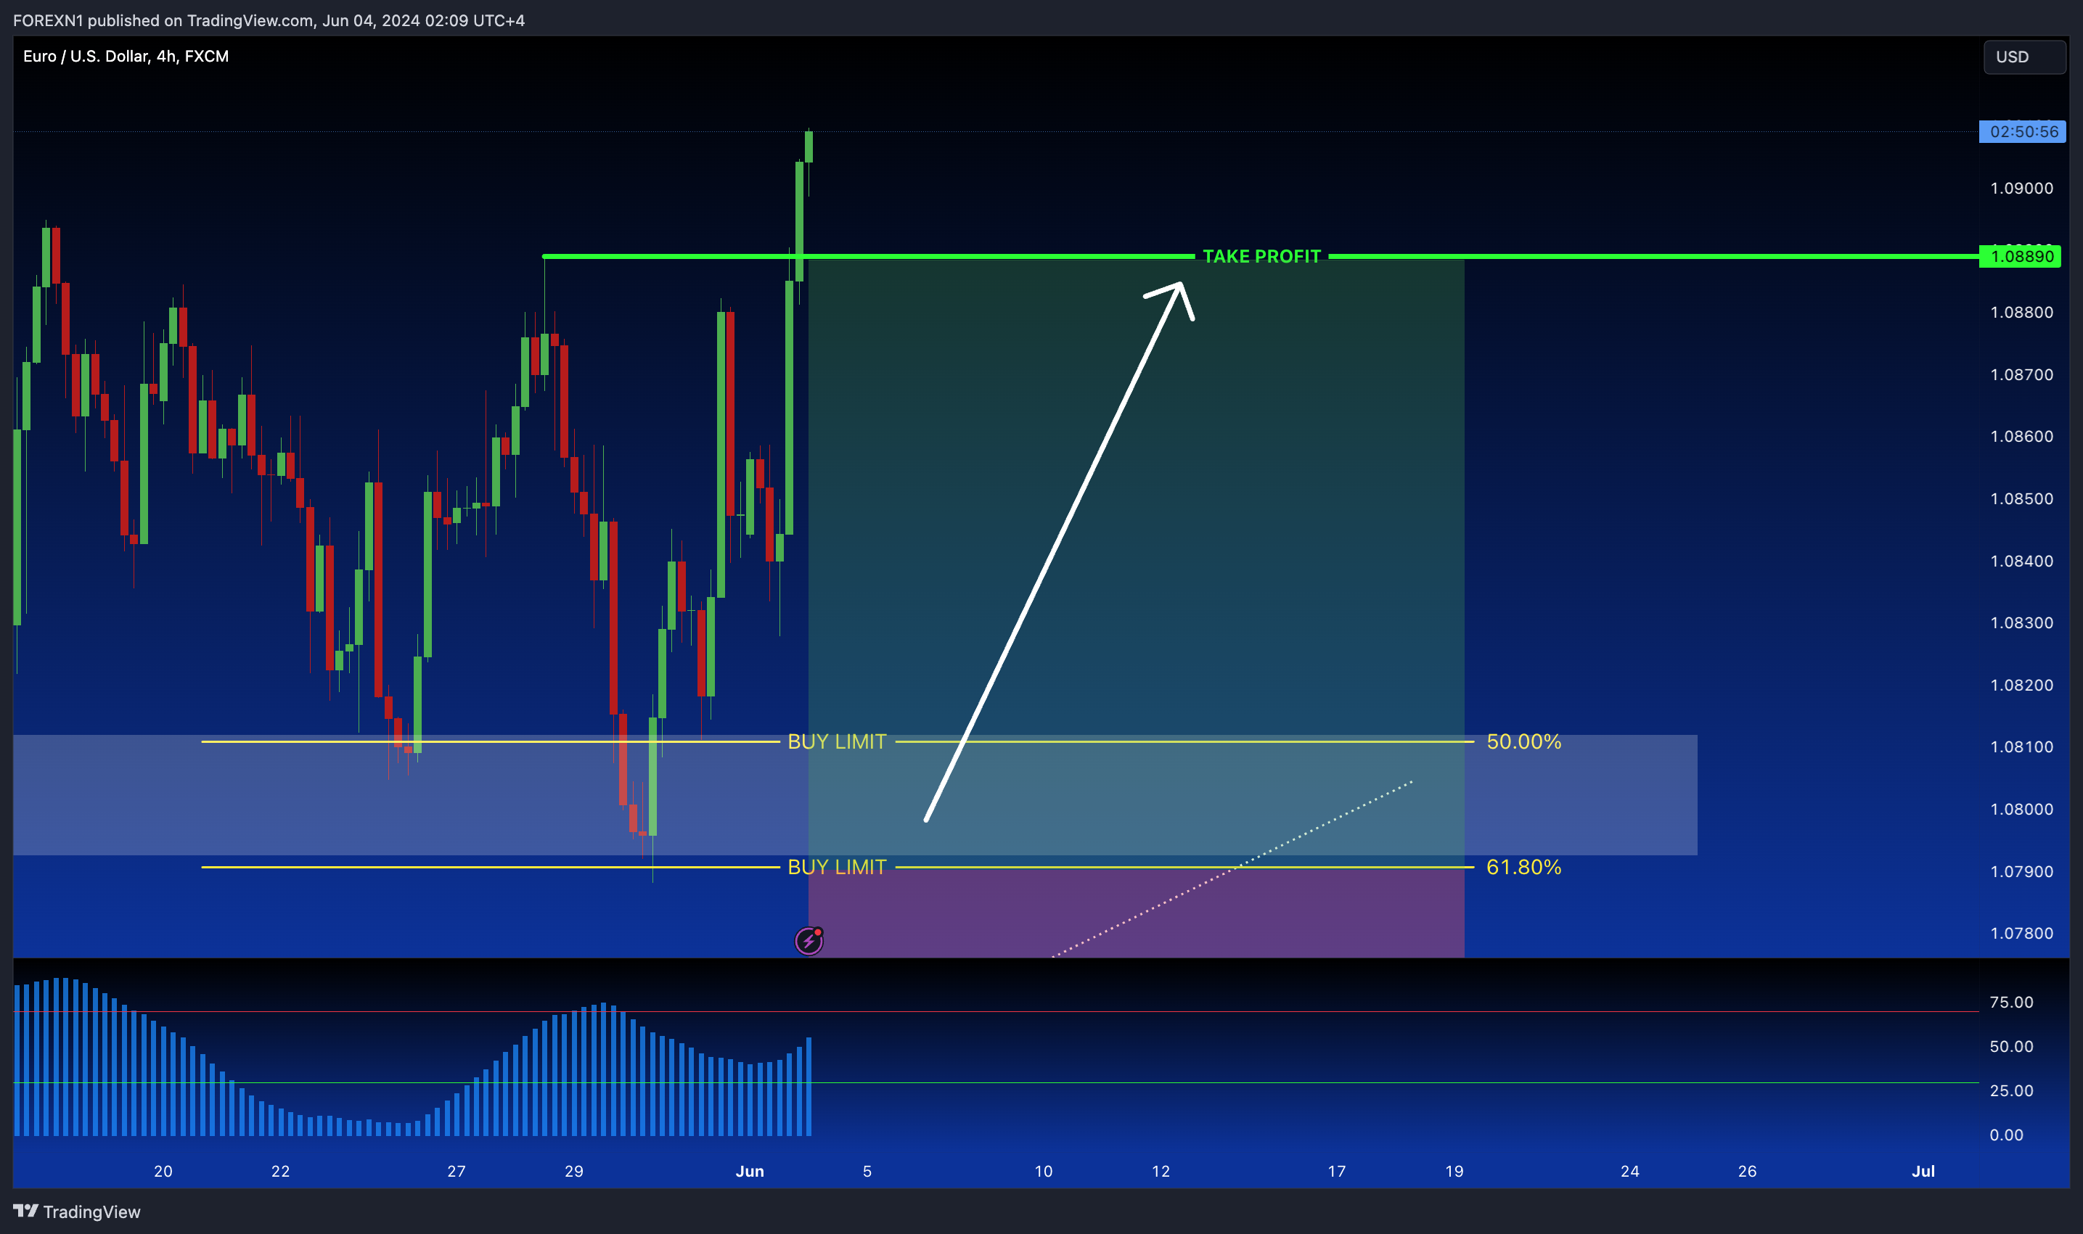Click the 1.09000 price axis label
This screenshot has width=2083, height=1234.
coord(2021,188)
